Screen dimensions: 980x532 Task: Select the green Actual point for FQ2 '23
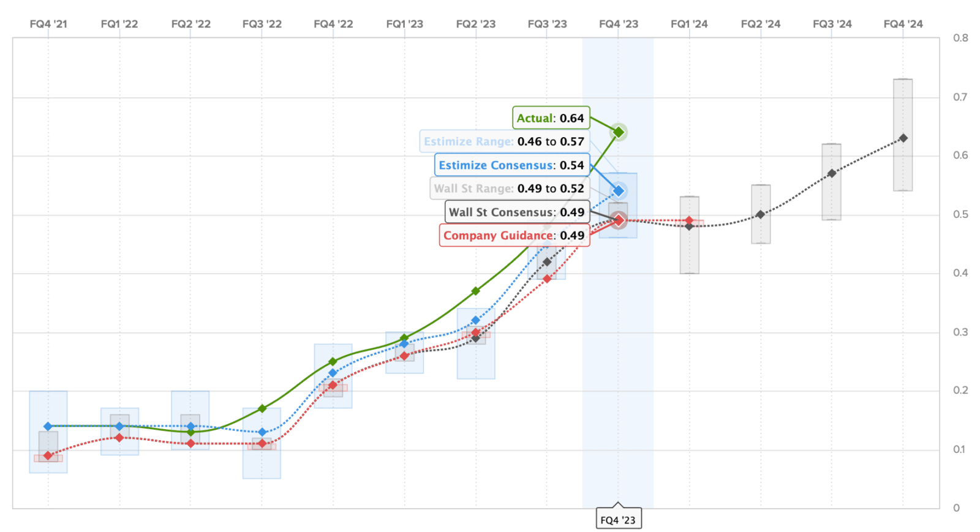pos(476,291)
